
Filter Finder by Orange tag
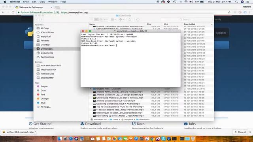click(43, 99)
